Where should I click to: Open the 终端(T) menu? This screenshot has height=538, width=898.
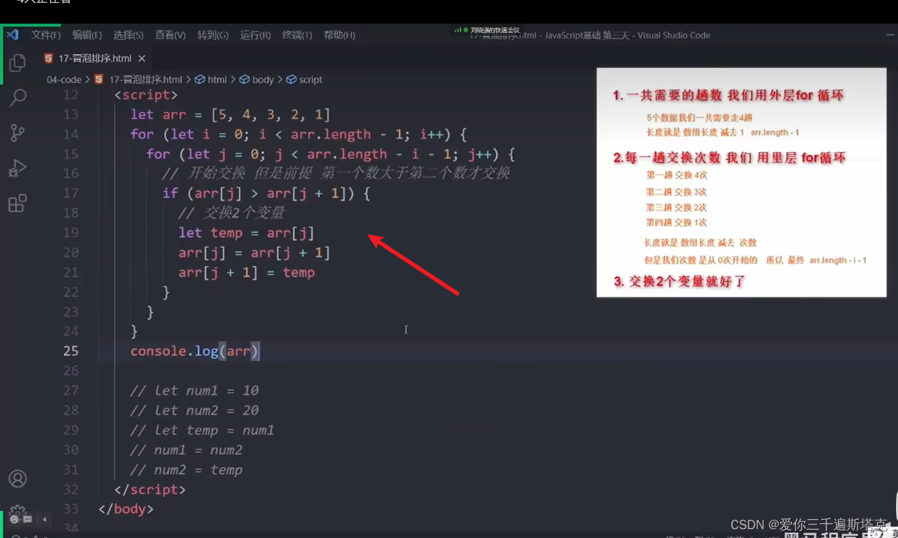(x=297, y=34)
